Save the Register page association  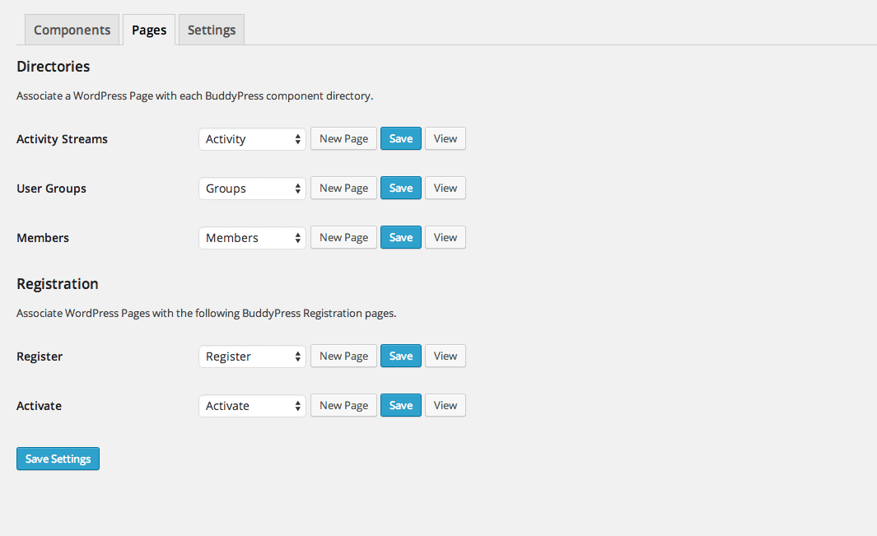pos(400,356)
